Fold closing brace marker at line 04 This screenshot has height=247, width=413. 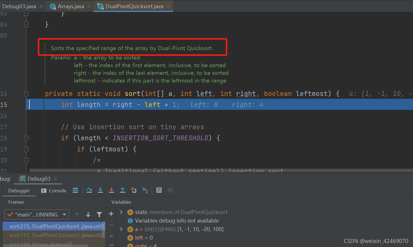coord(26,24)
